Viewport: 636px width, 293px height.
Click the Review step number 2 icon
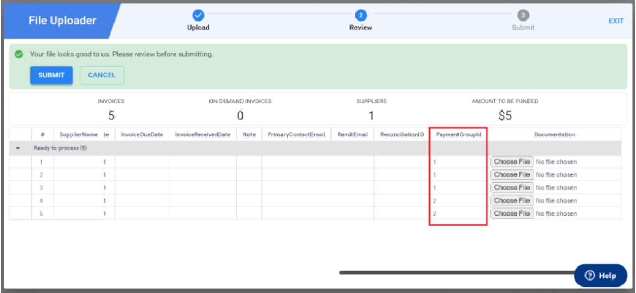pos(360,15)
